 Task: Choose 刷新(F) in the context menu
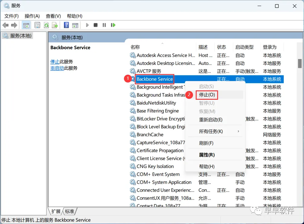click(x=215, y=143)
